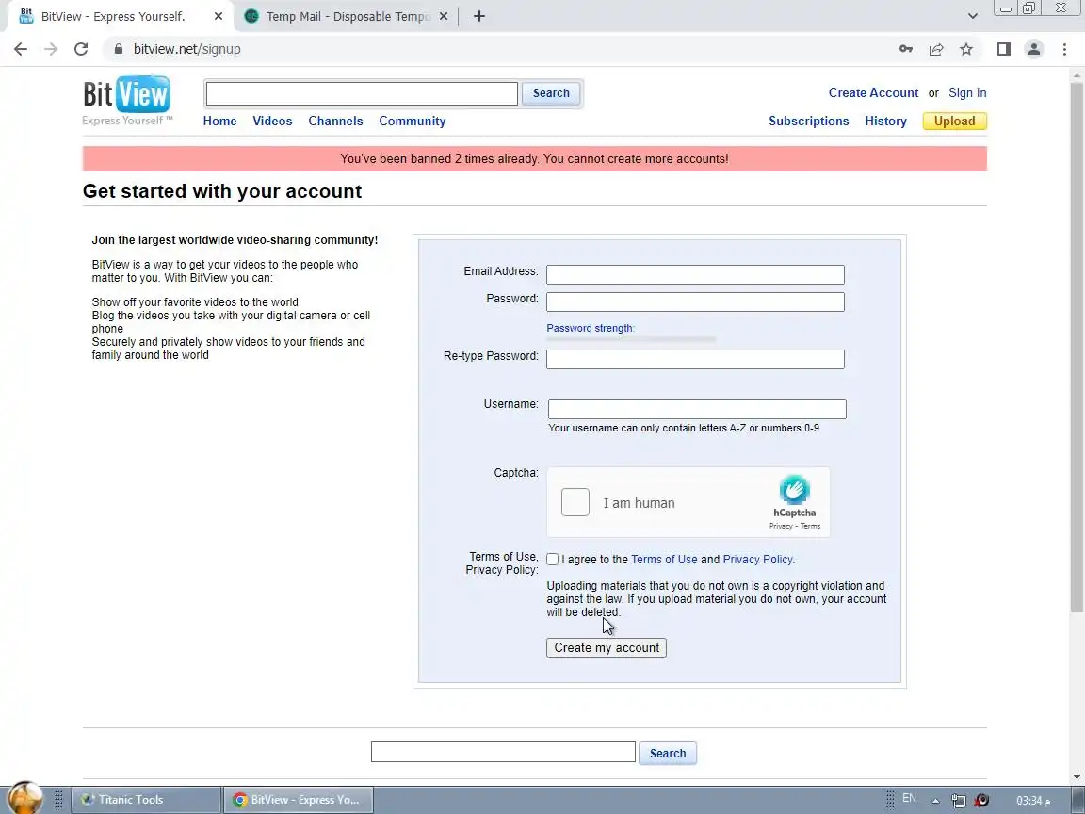1085x814 pixels.
Task: Click the browser forward arrow
Action: coord(51,49)
